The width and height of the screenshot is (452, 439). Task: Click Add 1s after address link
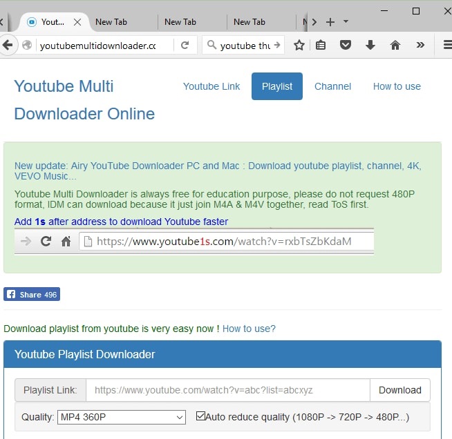pos(121,222)
